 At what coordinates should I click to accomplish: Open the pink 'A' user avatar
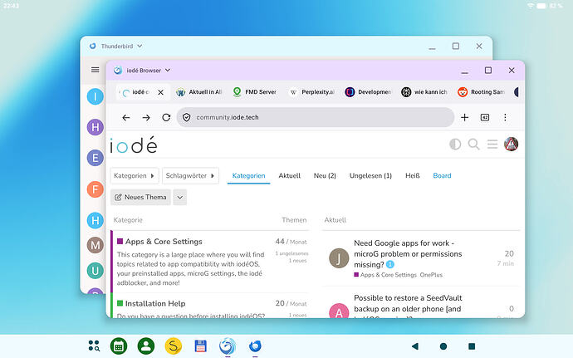(339, 311)
